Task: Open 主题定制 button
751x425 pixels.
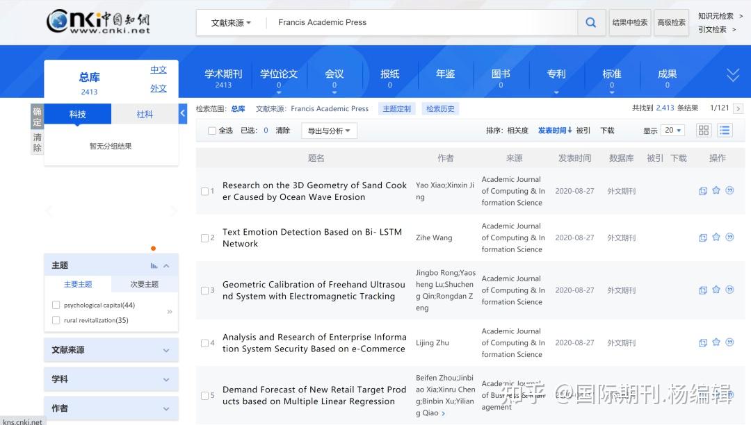Action: [x=397, y=108]
